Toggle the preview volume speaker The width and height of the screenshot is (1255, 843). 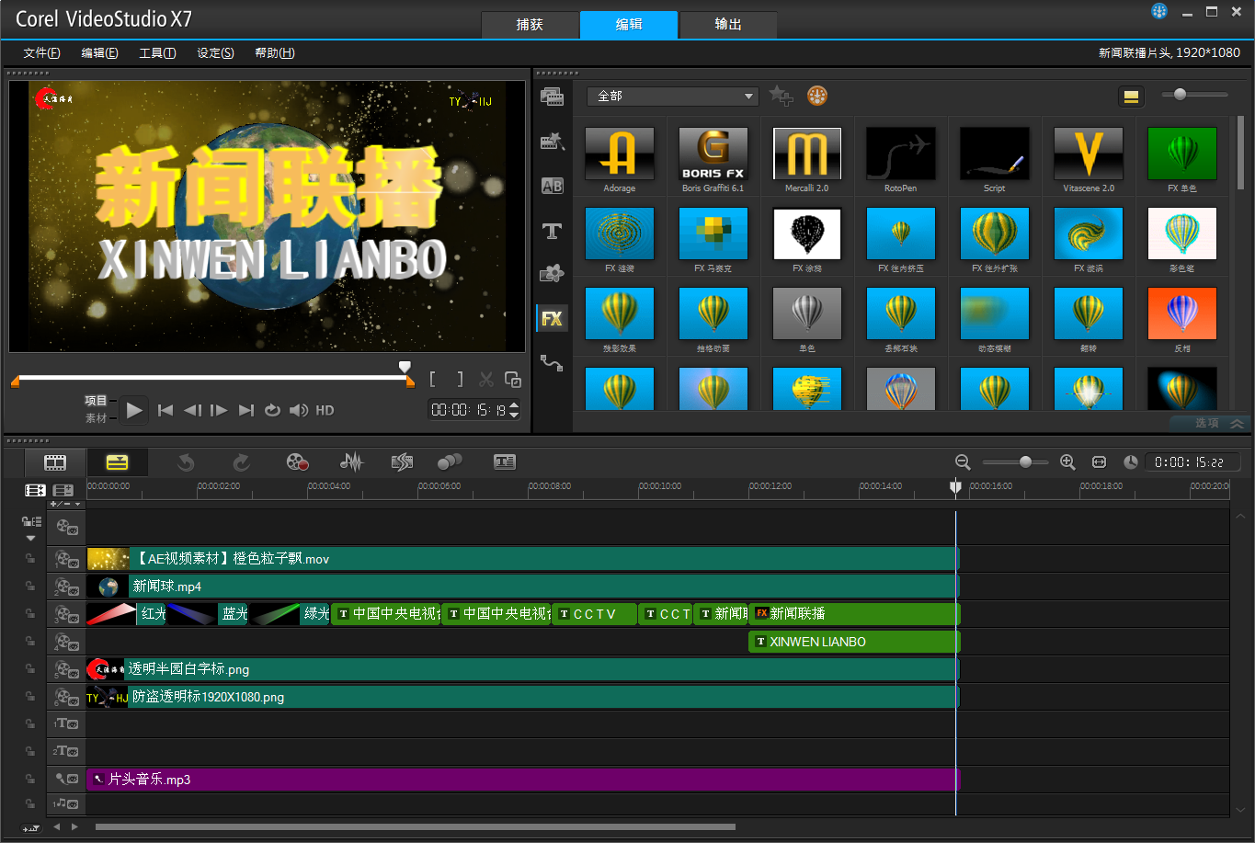(x=299, y=410)
